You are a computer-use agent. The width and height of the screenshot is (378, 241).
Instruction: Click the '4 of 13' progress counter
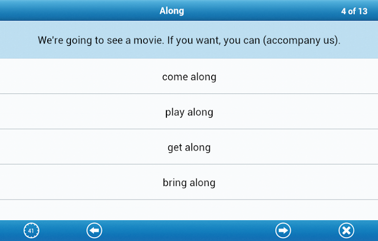354,11
